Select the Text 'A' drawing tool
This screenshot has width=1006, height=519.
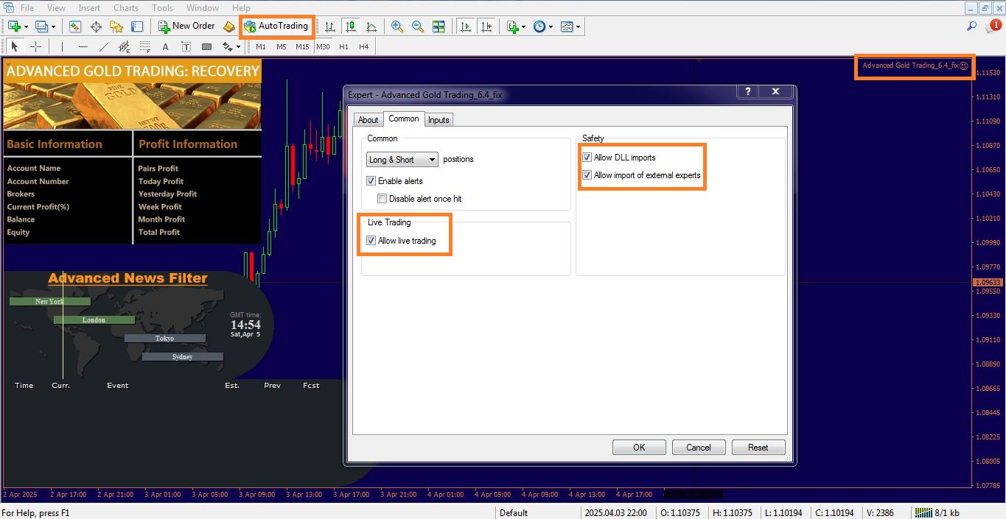(166, 46)
